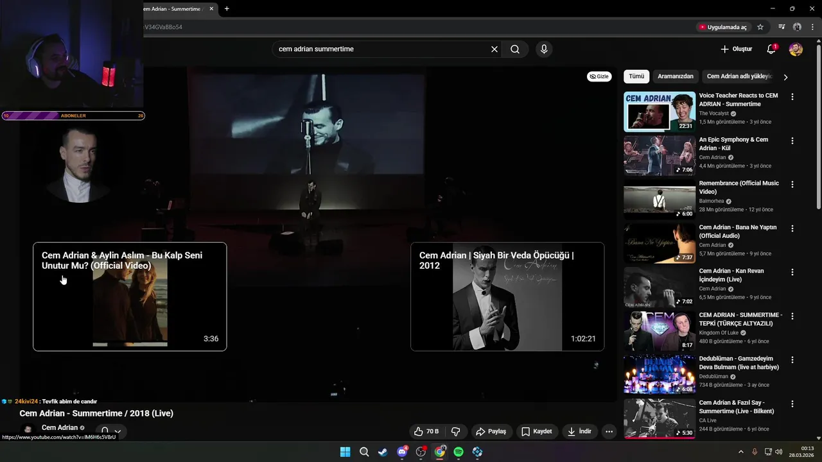Open Discord from the taskbar
Image resolution: width=822 pixels, height=462 pixels.
click(x=402, y=452)
